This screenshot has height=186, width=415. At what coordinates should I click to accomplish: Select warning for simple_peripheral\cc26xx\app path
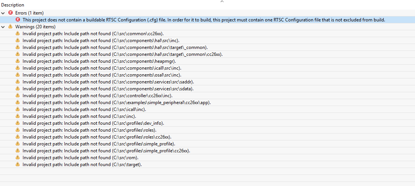[x=116, y=103]
